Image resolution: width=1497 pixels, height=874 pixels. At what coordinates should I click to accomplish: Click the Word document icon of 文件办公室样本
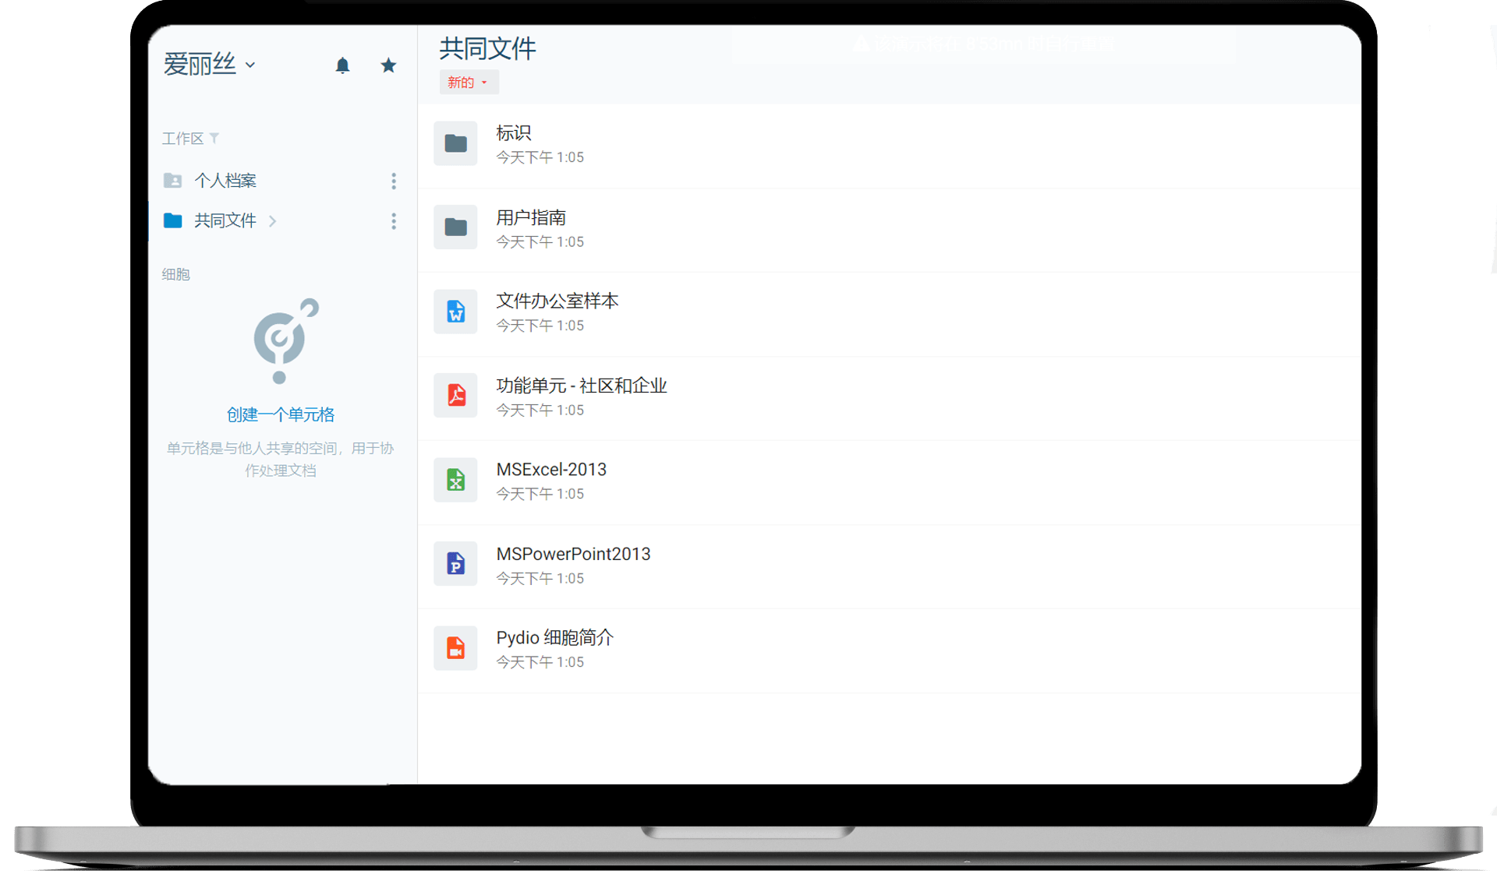(x=455, y=312)
